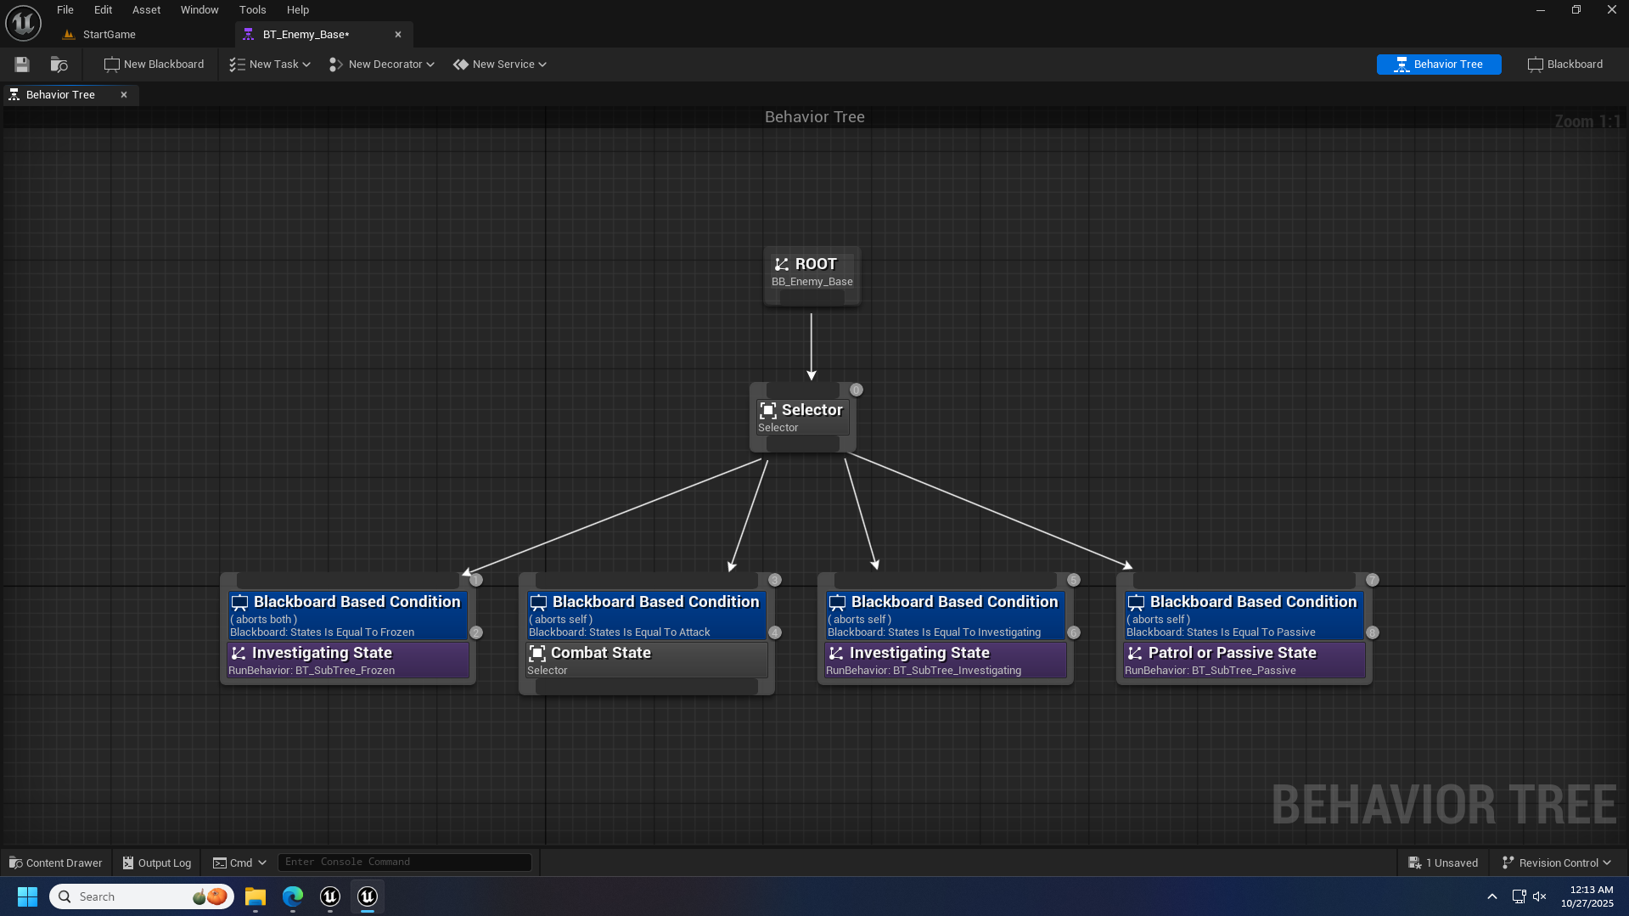Create a New Blackboard
The width and height of the screenshot is (1629, 916).
154,65
